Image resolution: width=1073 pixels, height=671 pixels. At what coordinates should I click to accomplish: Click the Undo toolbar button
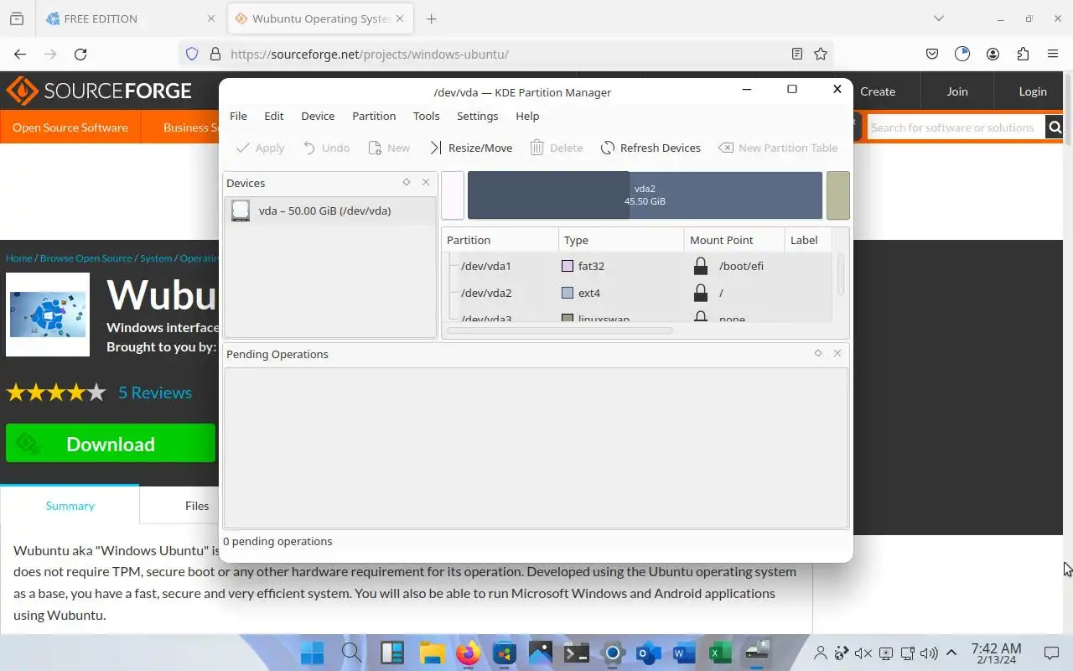326,148
